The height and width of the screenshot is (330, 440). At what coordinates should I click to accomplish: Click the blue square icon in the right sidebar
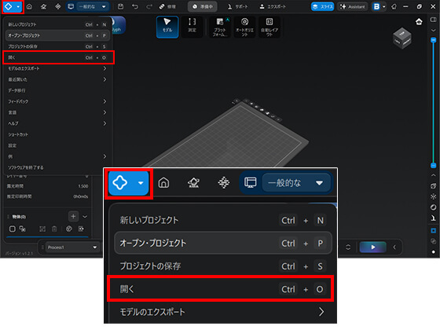[433, 231]
